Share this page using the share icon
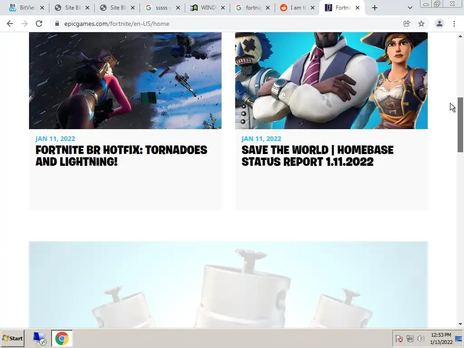 coord(406,24)
